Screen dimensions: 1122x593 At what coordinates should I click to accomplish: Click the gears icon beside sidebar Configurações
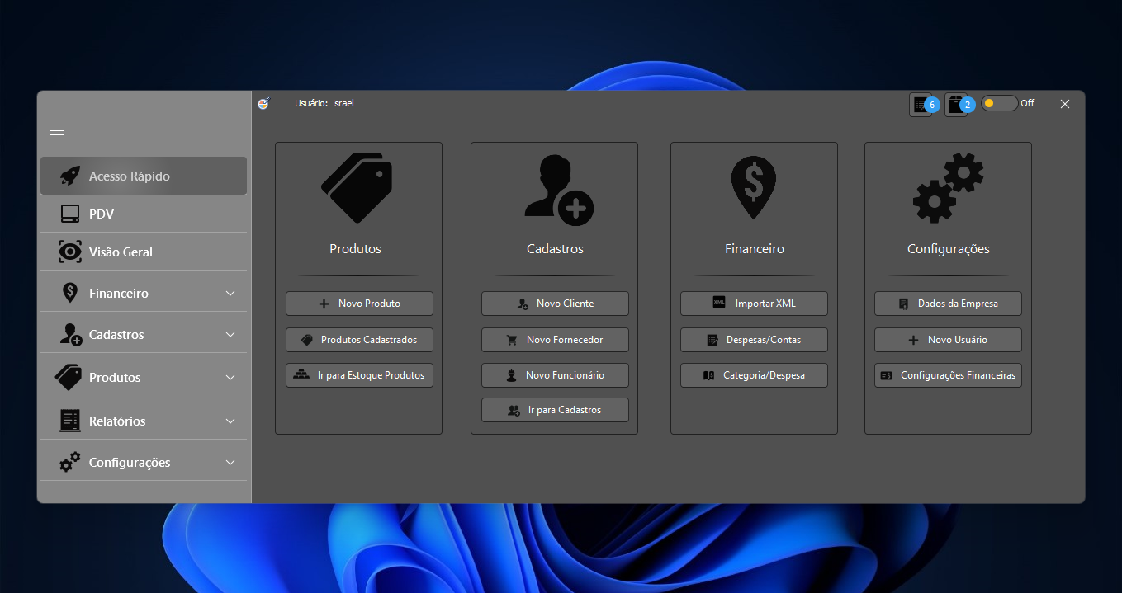pyautogui.click(x=70, y=462)
